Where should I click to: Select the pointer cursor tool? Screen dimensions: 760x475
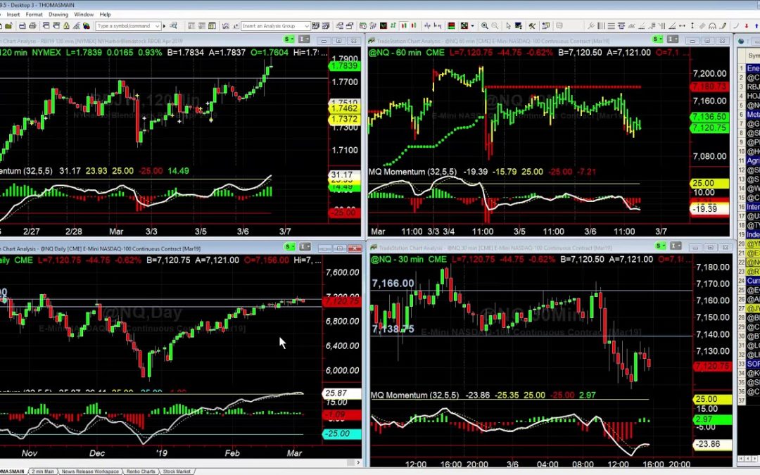[509, 26]
